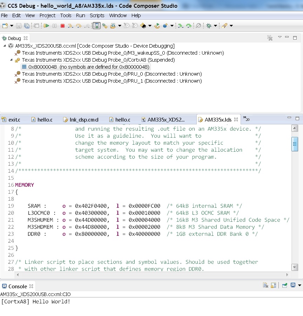Collapse the CortxA8 Suspended node
The height and width of the screenshot is (316, 303).
[12, 60]
